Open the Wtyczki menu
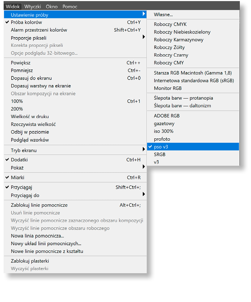The width and height of the screenshot is (251, 302). (33, 6)
